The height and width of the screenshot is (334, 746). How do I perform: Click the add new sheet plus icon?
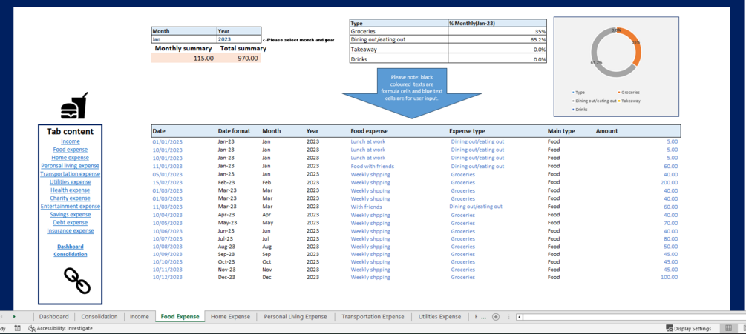496,316
